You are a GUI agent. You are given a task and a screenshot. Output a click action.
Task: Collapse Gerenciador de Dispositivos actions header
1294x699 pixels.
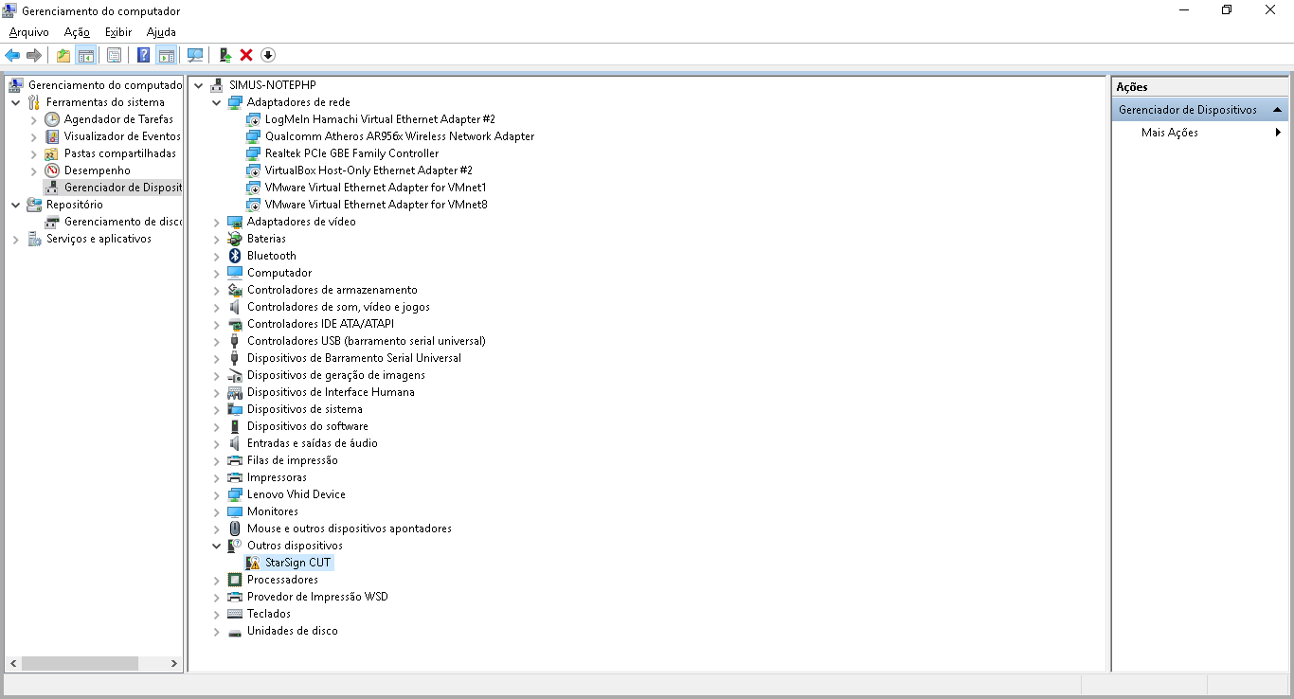tap(1278, 110)
